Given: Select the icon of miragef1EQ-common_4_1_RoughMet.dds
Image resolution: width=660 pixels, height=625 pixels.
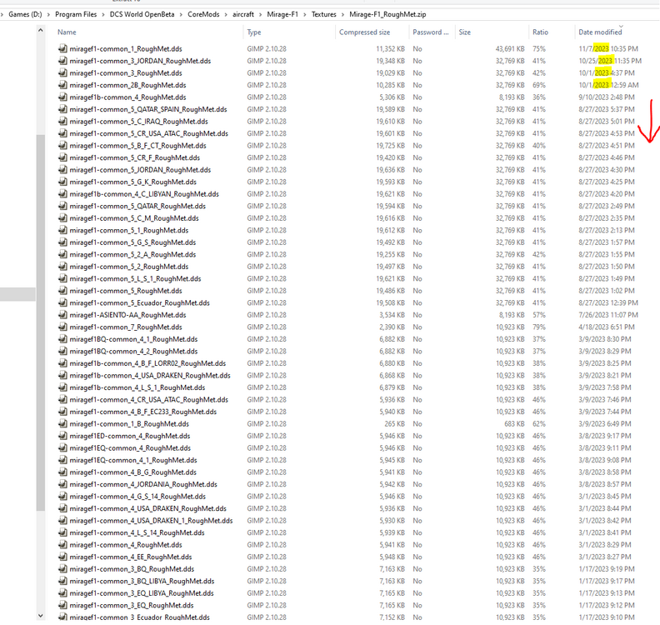Looking at the screenshot, I should pyautogui.click(x=62, y=460).
